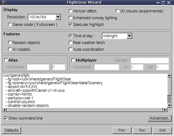Click the Defaults button
This screenshot has height=136, width=174.
tap(11, 130)
